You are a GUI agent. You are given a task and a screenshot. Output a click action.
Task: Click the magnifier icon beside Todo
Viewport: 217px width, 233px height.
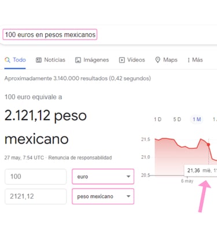tap(8, 60)
